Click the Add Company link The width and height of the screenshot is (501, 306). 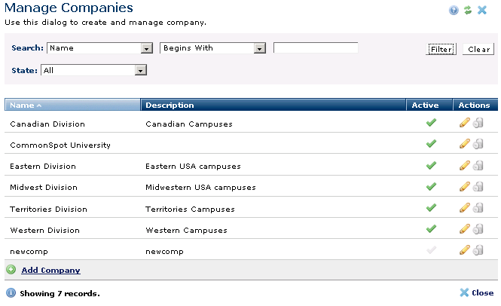click(x=50, y=270)
